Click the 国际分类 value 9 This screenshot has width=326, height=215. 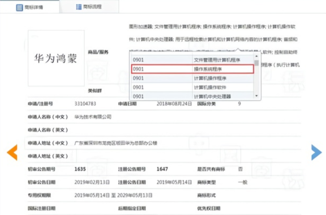click(x=239, y=104)
